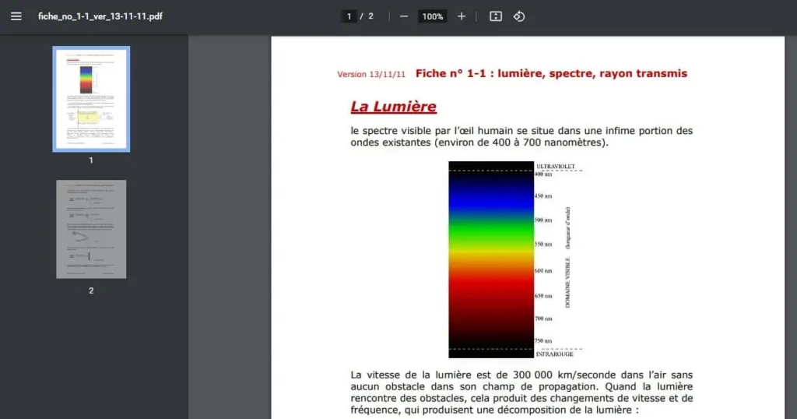The width and height of the screenshot is (797, 419).
Task: Click the 'DOMAINE VISIBLE' vertical label
Action: pyautogui.click(x=567, y=282)
